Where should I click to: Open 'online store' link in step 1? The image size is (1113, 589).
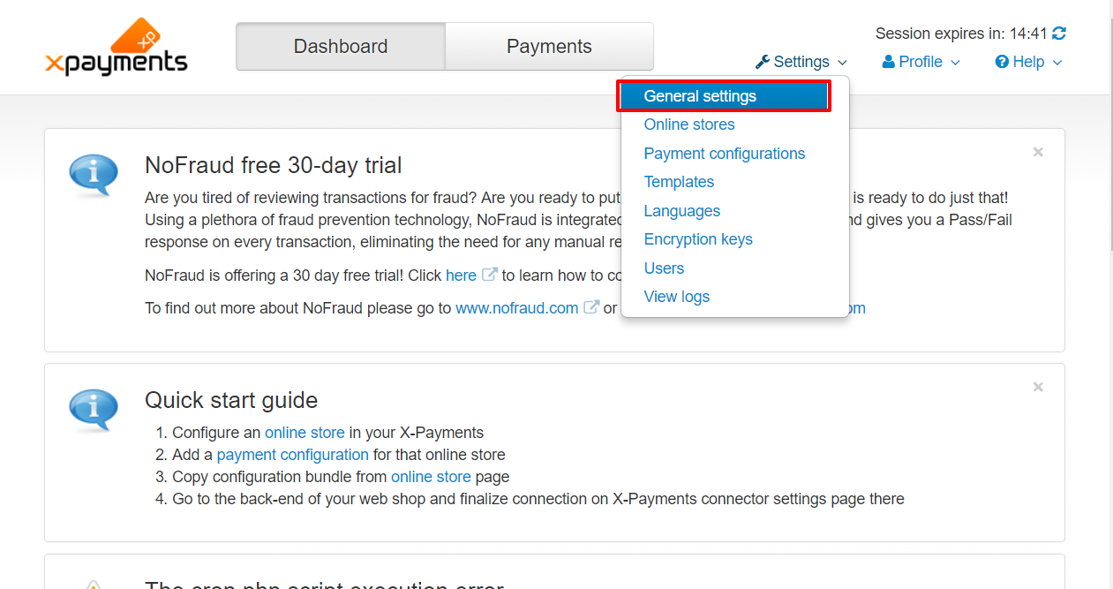[x=305, y=433]
